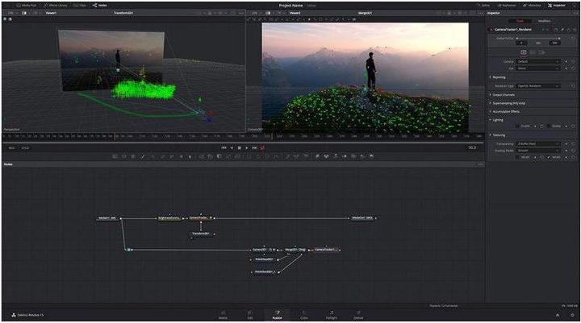
Task: Select the CameraTracker1_Renderer node in graph
Action: 326,250
